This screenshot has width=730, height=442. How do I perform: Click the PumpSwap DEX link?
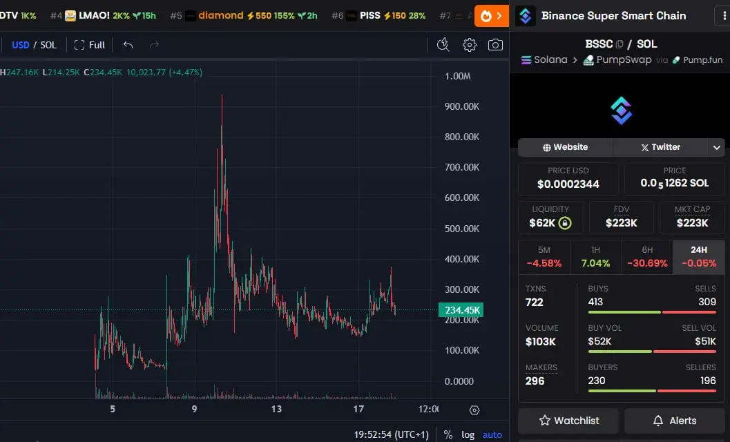click(x=618, y=59)
